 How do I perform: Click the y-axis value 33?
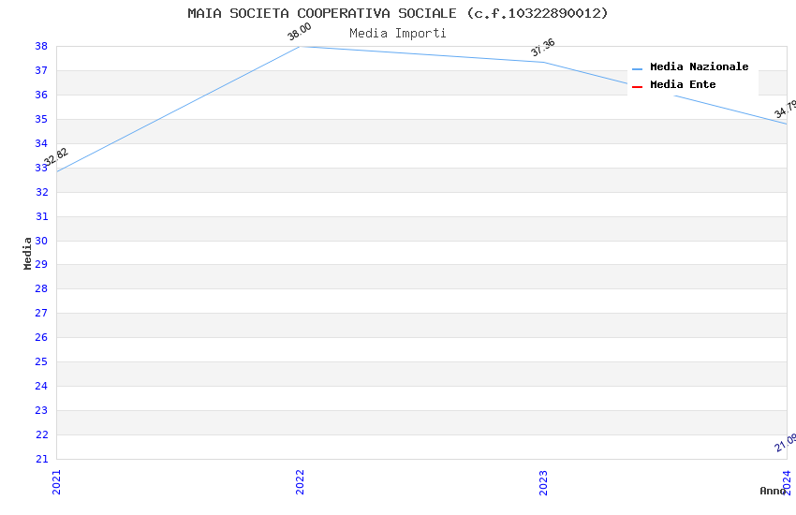[x=41, y=168]
